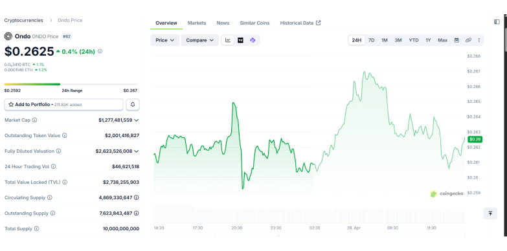Click info icon beside 7,623,843,487 value
This screenshot has height=251, width=507.
click(137, 213)
